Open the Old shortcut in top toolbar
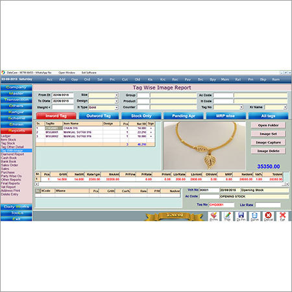This screenshot has width=292, height=292. pos(138,79)
